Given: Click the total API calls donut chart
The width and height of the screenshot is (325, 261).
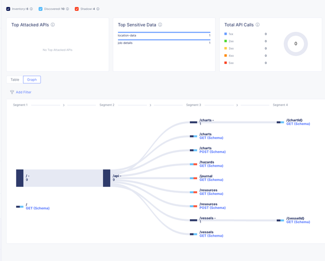Looking at the screenshot, I should [x=296, y=43].
